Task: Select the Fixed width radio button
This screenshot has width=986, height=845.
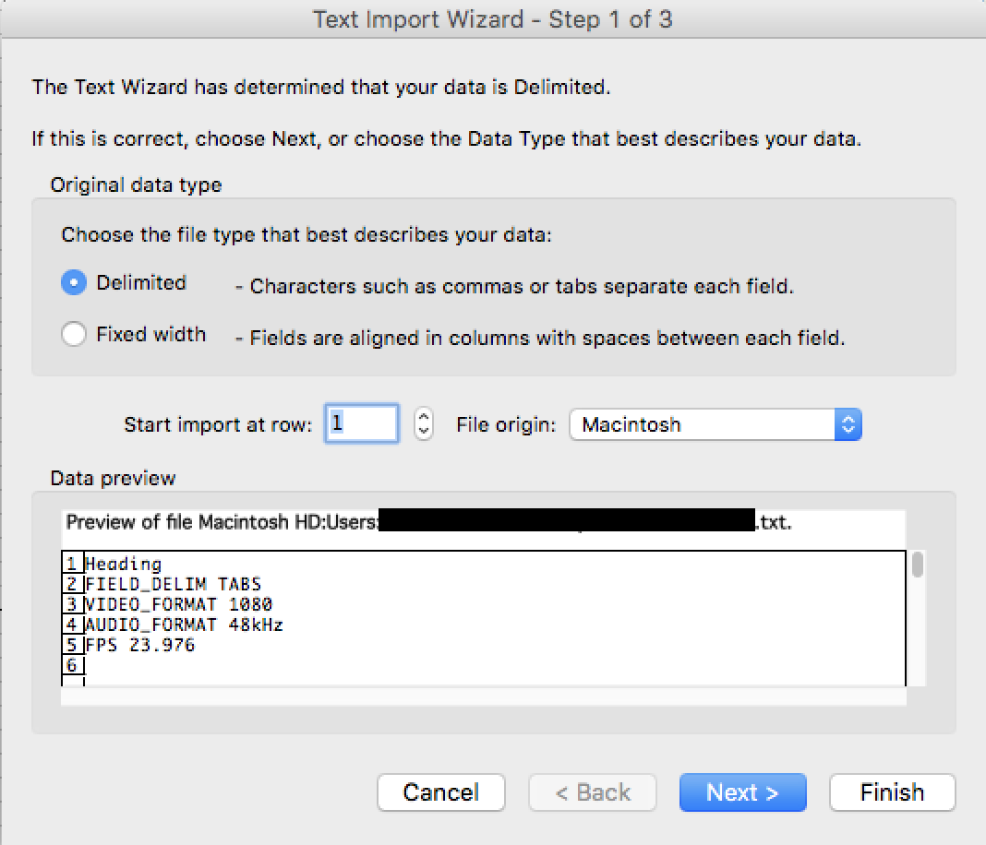Action: pos(74,334)
